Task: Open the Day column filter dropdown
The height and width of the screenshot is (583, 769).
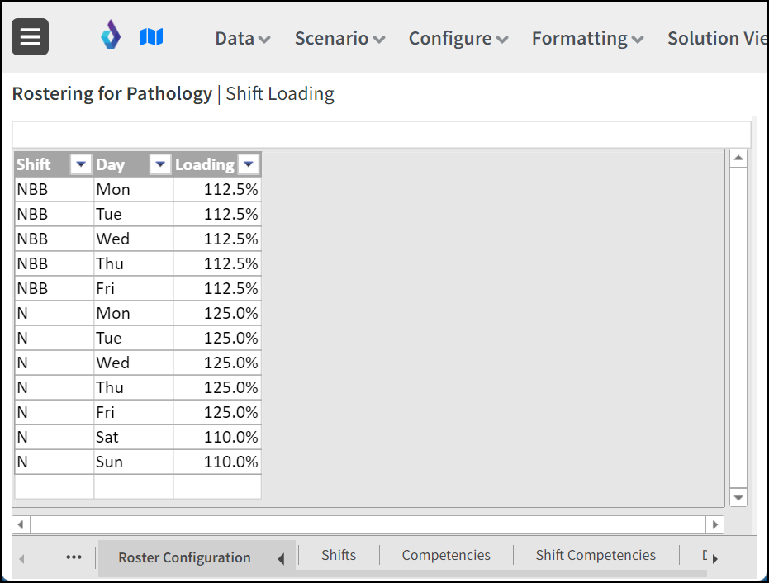Action: [x=160, y=164]
